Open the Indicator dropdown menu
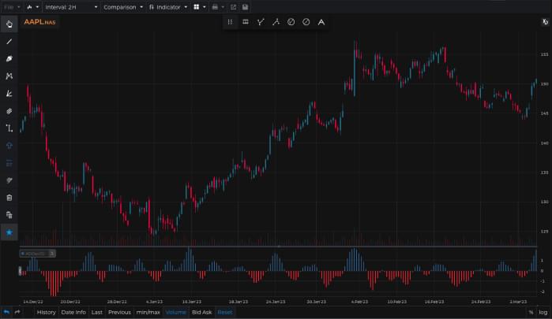The width and height of the screenshot is (552, 319). pos(168,7)
